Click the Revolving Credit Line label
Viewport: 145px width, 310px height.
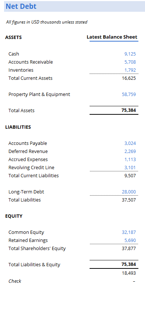31,168
